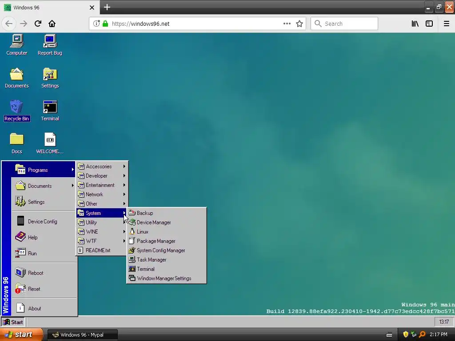
Task: Toggle the browser sidebar icon
Action: [429, 24]
